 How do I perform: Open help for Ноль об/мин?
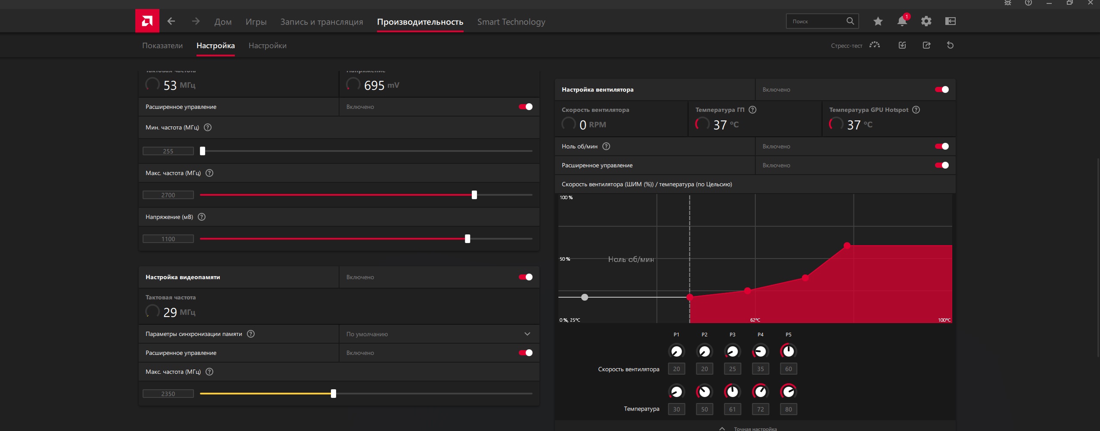(606, 146)
